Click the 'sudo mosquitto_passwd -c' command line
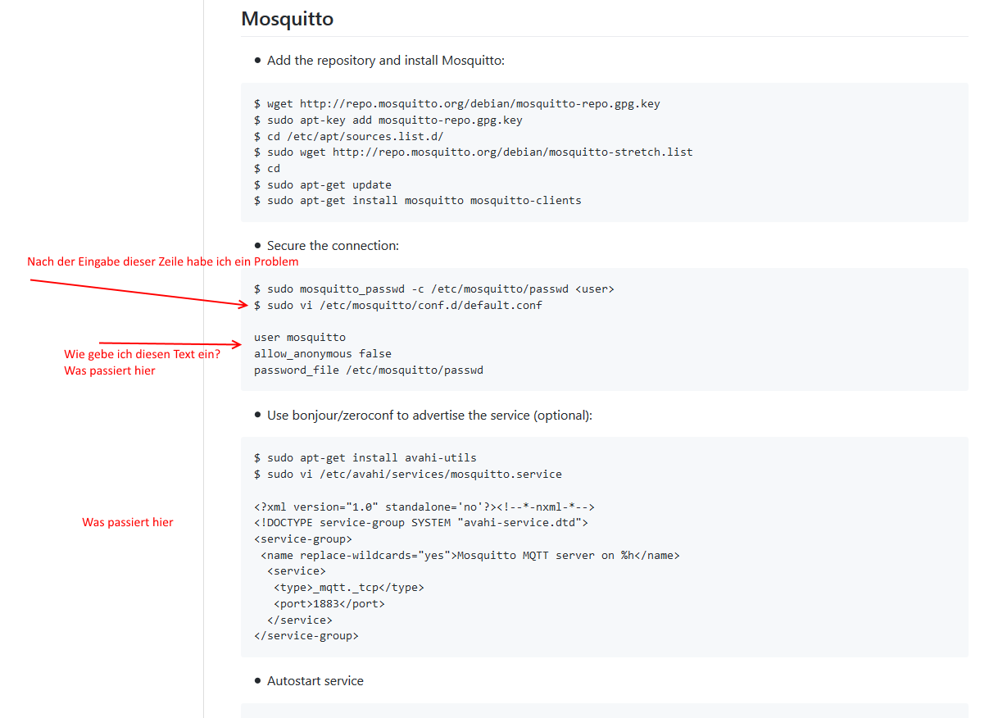The image size is (989, 718). 434,289
